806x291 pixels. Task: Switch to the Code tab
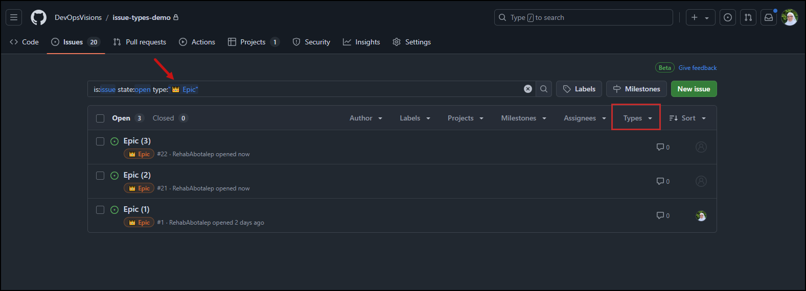[x=24, y=42]
